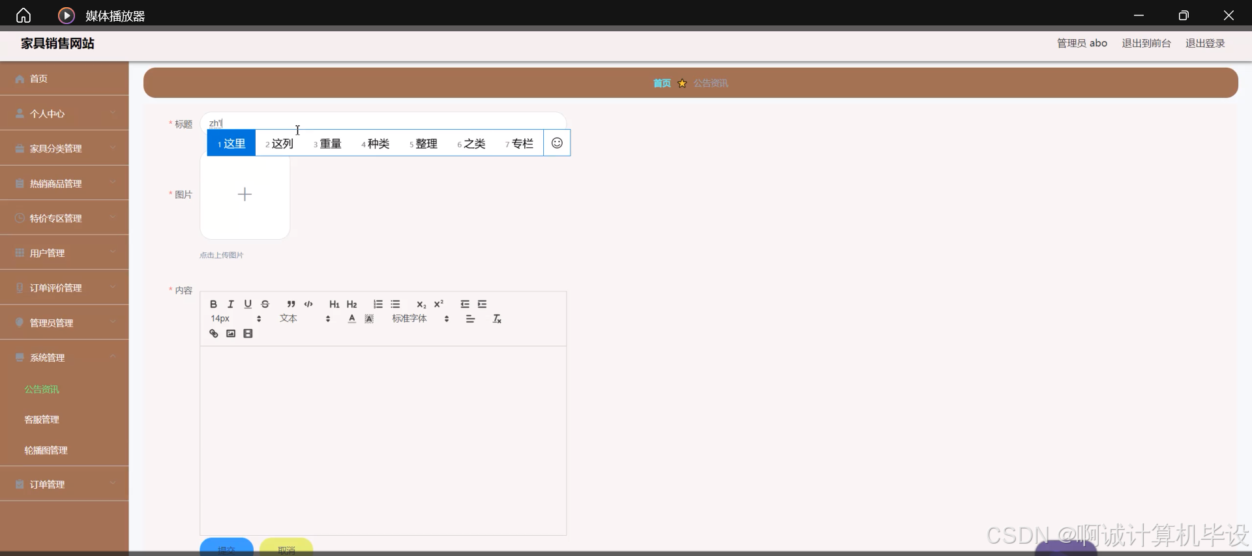
Task: Insert a video into the editor
Action: pyautogui.click(x=248, y=334)
